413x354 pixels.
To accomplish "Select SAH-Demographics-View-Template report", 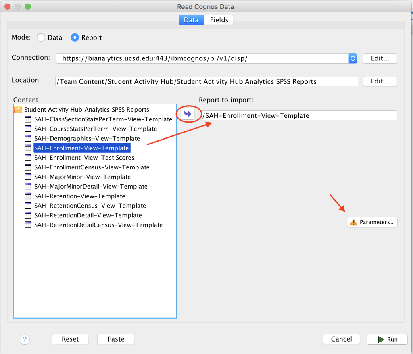I will point(87,138).
